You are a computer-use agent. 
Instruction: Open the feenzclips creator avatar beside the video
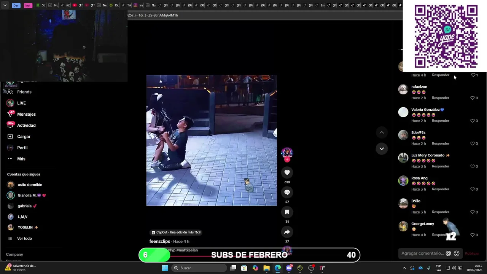tap(287, 153)
